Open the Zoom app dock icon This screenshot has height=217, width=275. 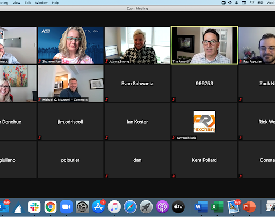[x=66, y=207]
